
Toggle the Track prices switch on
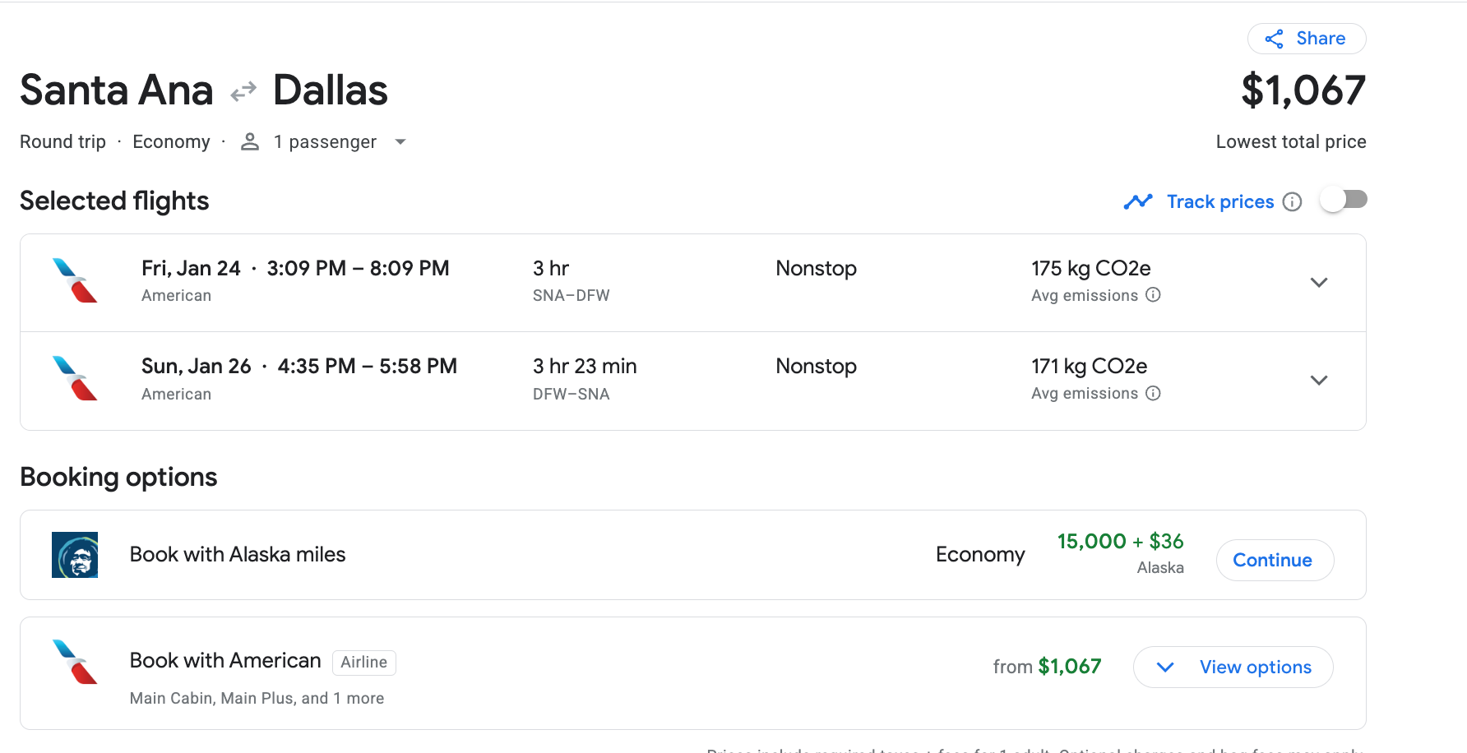(x=1343, y=200)
